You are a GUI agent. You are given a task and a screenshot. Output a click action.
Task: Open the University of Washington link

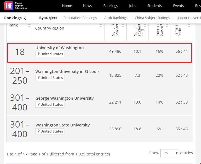[x=59, y=48]
